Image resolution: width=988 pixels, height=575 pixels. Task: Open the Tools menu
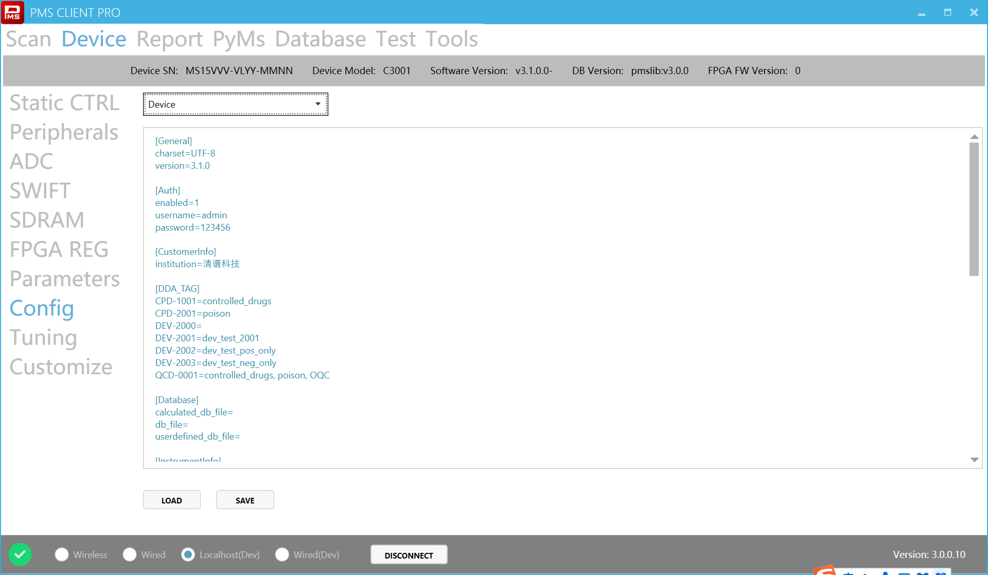tap(451, 39)
